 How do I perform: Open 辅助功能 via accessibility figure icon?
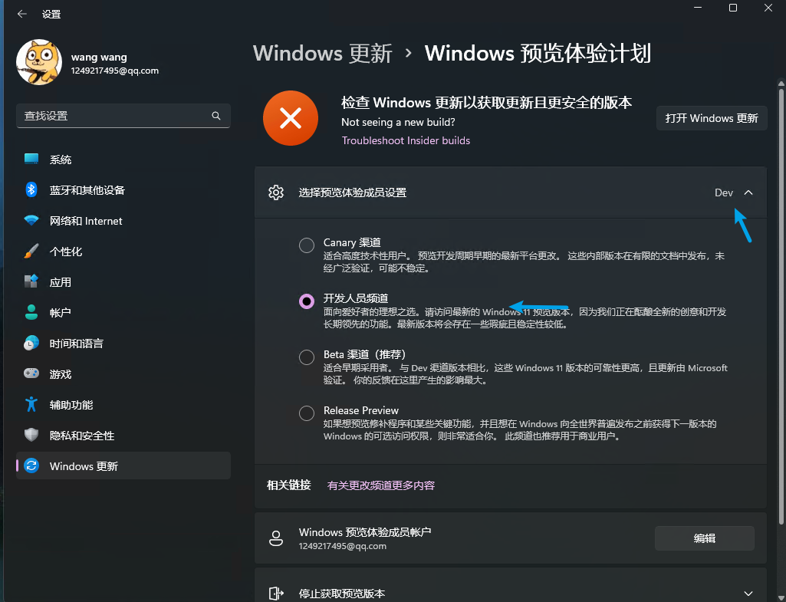tap(31, 404)
